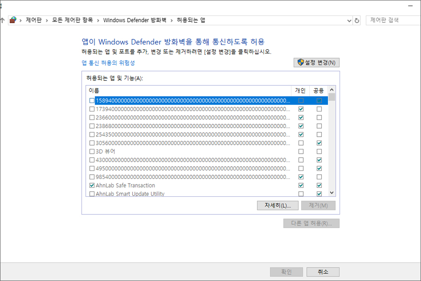Check the 3D 뷰어 name checkbox
This screenshot has width=421, height=281.
click(92, 151)
